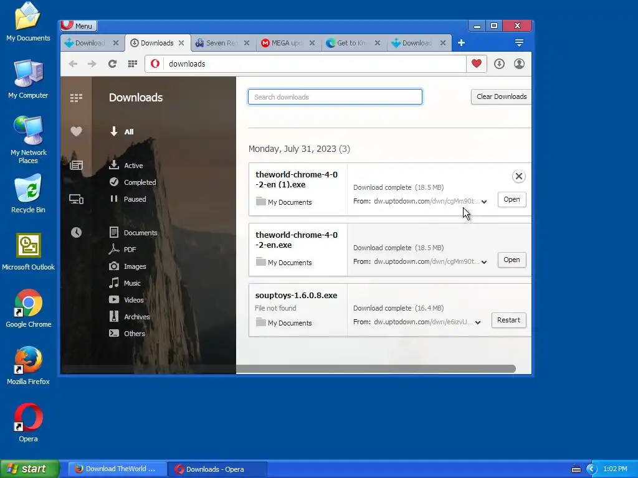This screenshot has height=478, width=638.
Task: Bookmark page with heart icon
Action: (x=477, y=63)
